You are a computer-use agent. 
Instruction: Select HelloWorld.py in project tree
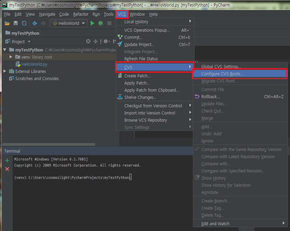click(x=34, y=64)
